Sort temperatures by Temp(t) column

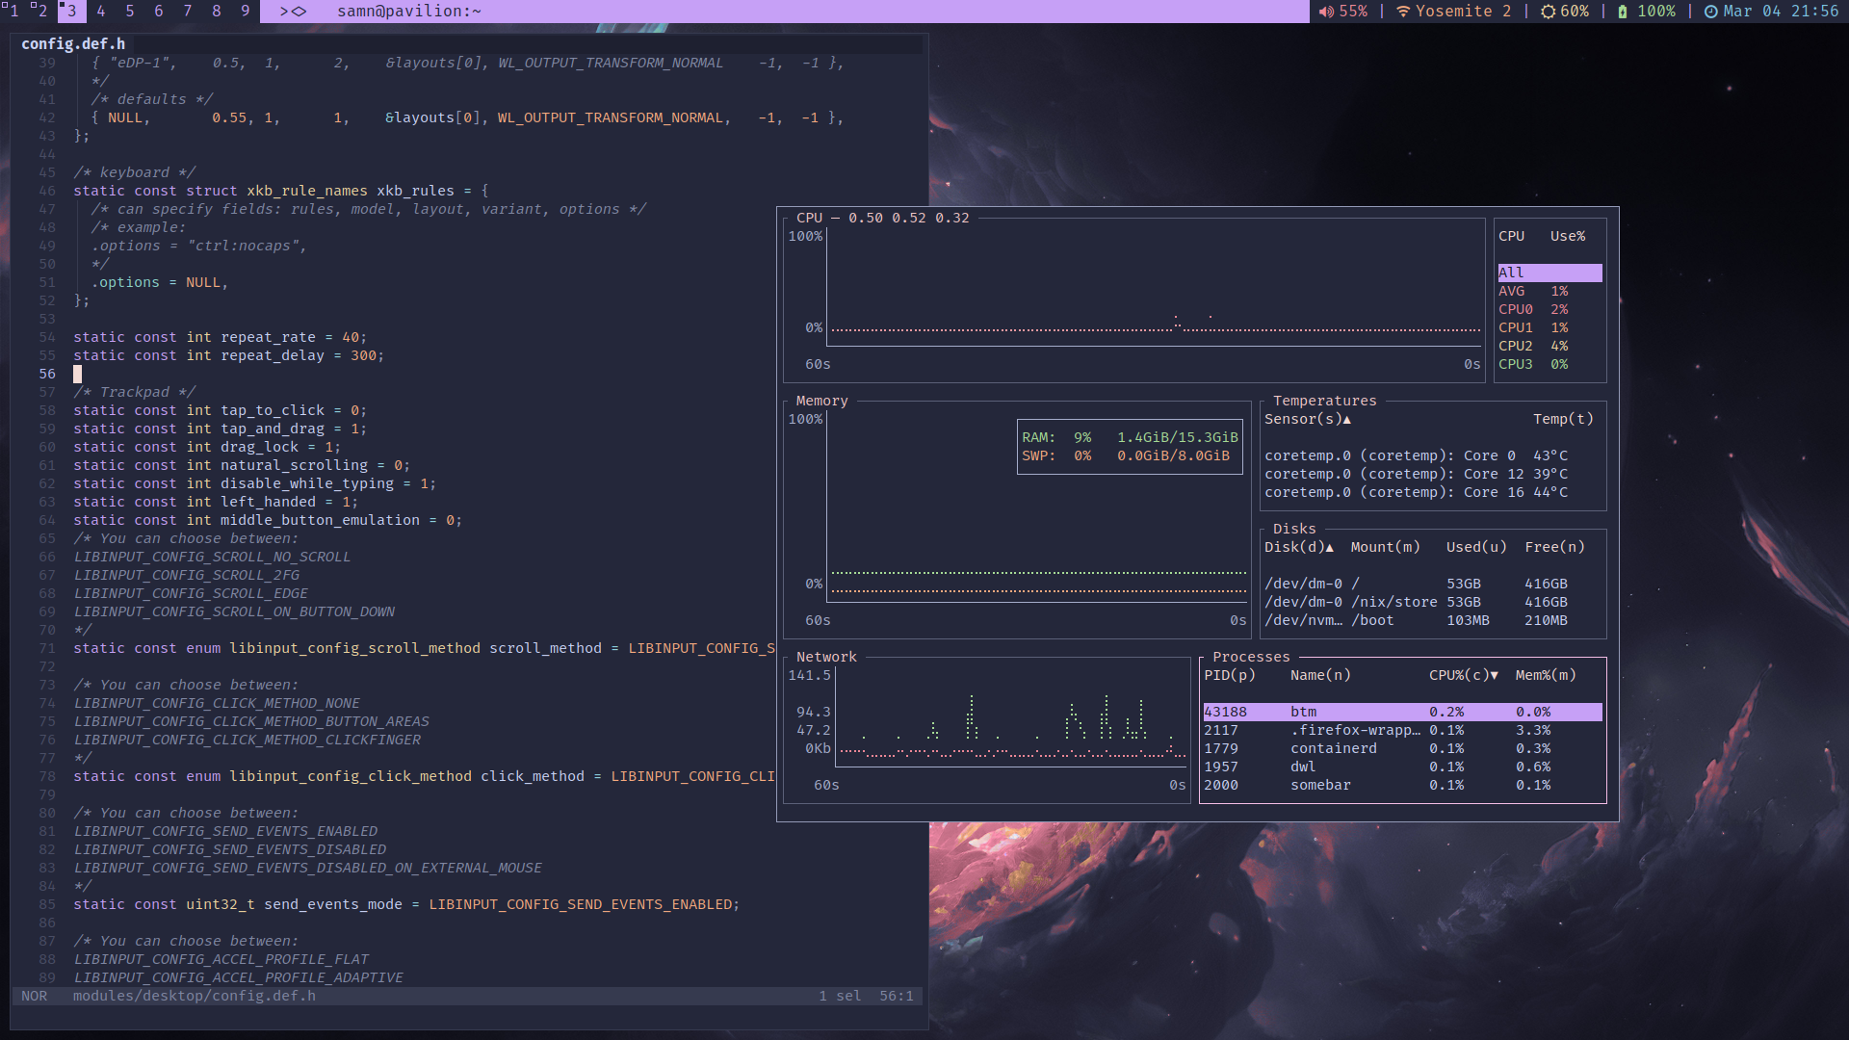click(x=1563, y=419)
